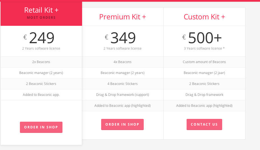This screenshot has height=150, width=260.
Task: Click the Contact Us button
Action: pyautogui.click(x=204, y=124)
